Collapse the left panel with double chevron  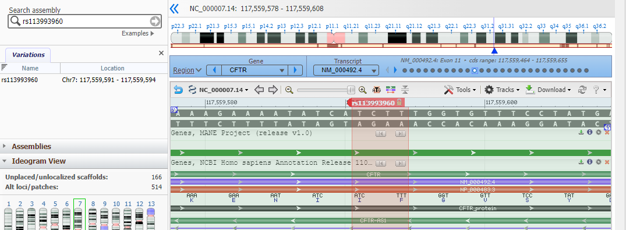[x=174, y=9]
